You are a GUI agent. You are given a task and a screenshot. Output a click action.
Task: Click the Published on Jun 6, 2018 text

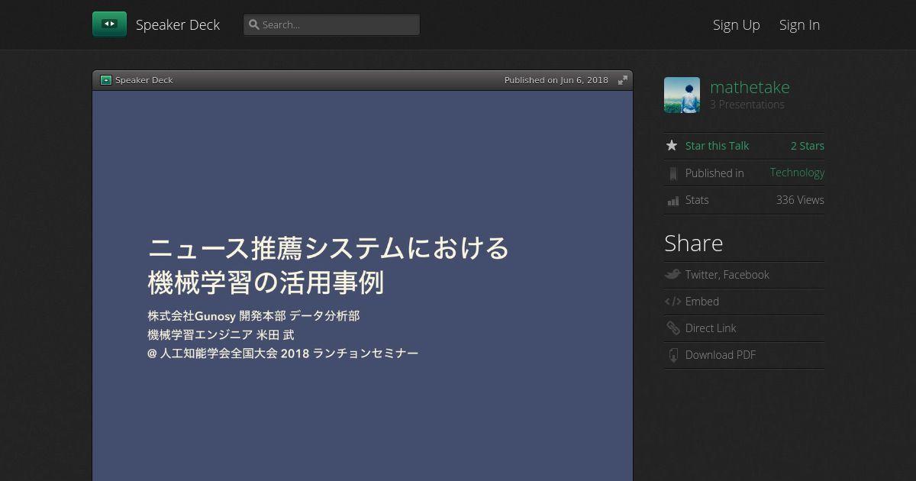[x=556, y=80]
